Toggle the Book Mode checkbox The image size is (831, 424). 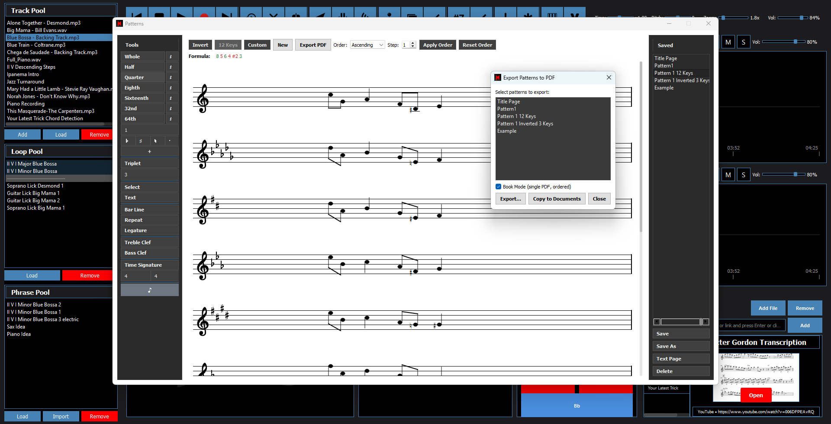(x=498, y=187)
